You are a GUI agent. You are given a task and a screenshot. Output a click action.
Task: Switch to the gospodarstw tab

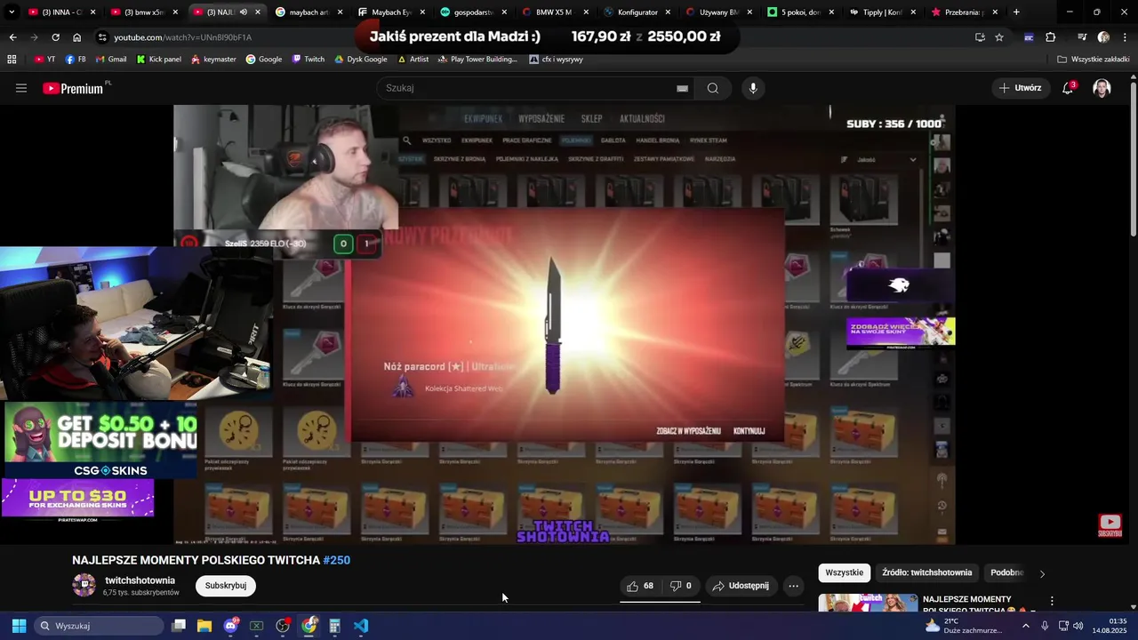click(x=475, y=12)
